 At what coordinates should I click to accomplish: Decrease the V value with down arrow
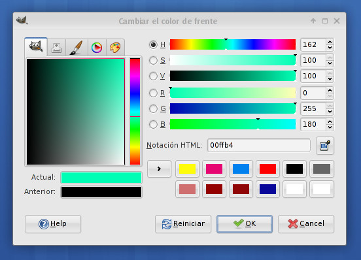tap(330, 79)
